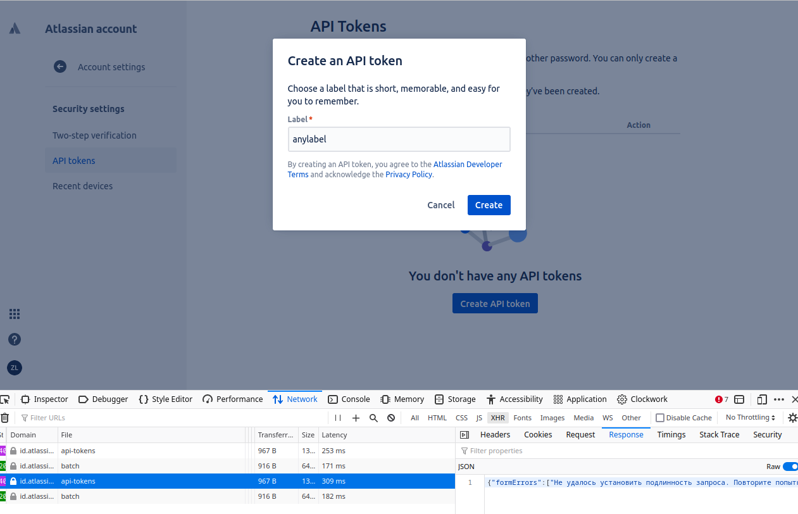Open the No Throttling dropdown
Screen dimensions: 798x514
pyautogui.click(x=751, y=418)
